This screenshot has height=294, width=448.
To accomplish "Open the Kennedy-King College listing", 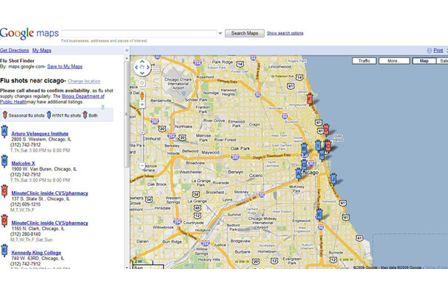I will [36, 253].
